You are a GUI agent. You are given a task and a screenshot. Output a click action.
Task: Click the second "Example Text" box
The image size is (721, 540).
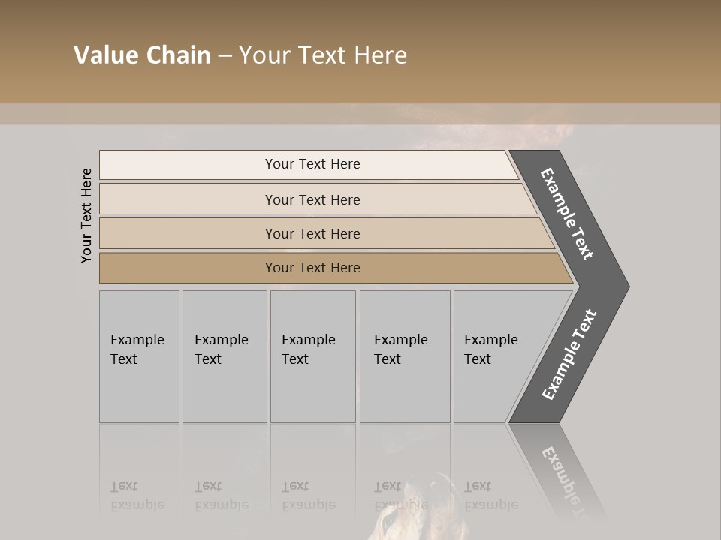(x=223, y=349)
